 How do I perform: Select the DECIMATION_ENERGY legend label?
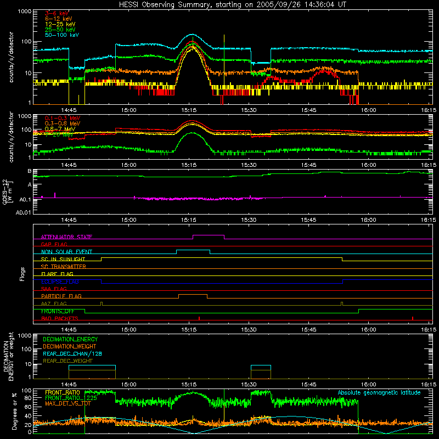tap(70, 339)
